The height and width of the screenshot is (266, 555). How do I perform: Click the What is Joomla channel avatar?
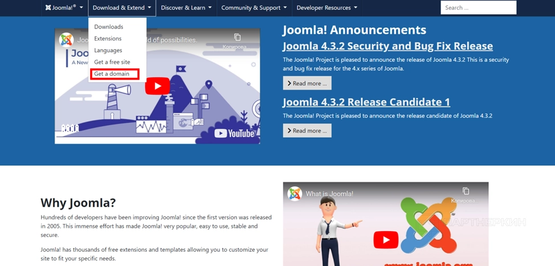[295, 194]
